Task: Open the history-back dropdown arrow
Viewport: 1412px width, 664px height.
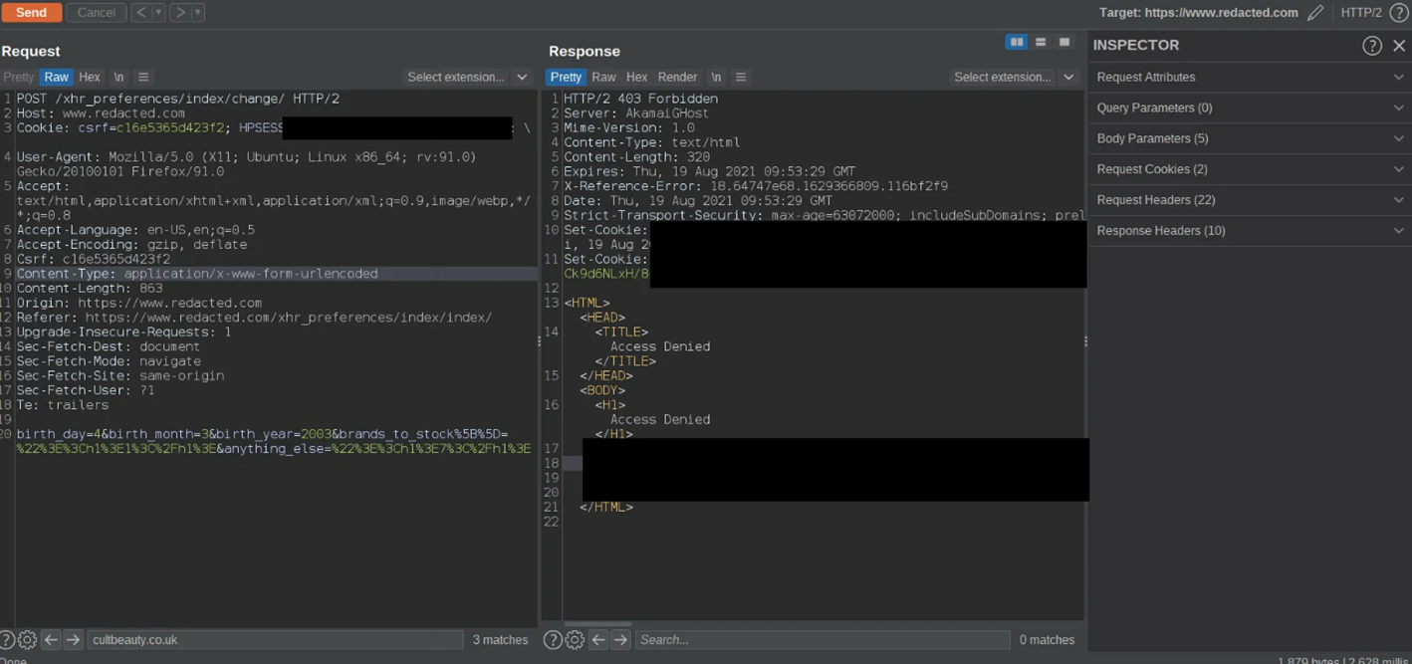Action: (x=157, y=13)
